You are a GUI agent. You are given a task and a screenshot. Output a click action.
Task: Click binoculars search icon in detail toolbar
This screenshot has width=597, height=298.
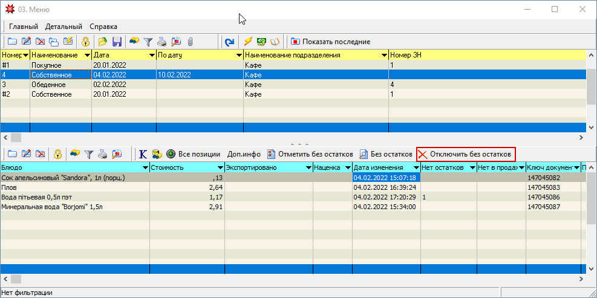(x=74, y=154)
